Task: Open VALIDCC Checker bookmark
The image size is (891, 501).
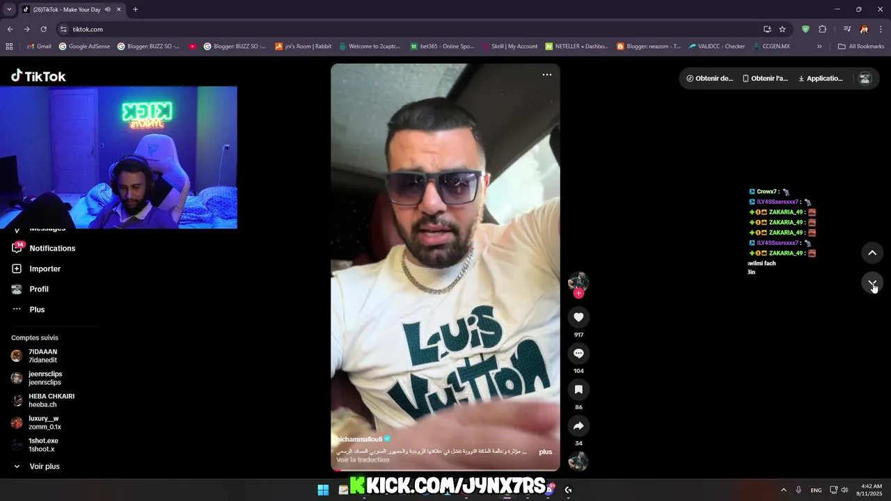Action: point(717,47)
